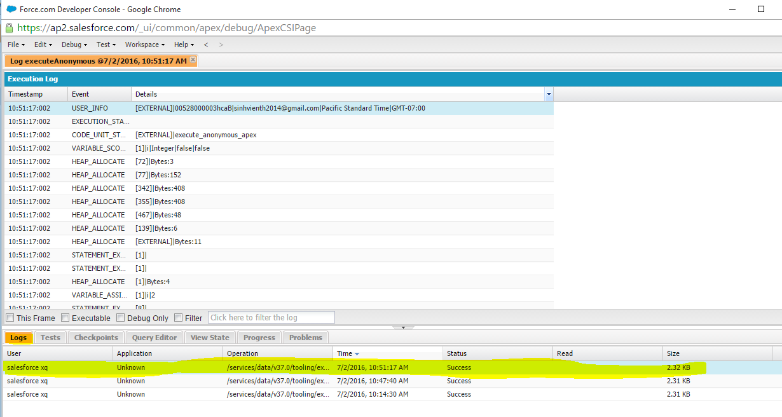Screen dimensions: 782x417
Task: Toggle the Filter checkbox
Action: tap(179, 318)
